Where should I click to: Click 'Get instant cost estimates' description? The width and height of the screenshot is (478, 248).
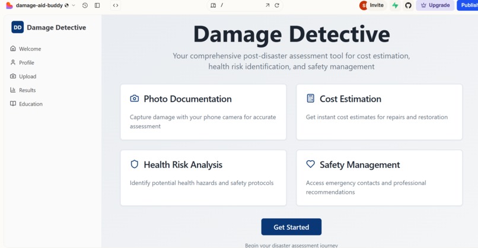pos(377,117)
